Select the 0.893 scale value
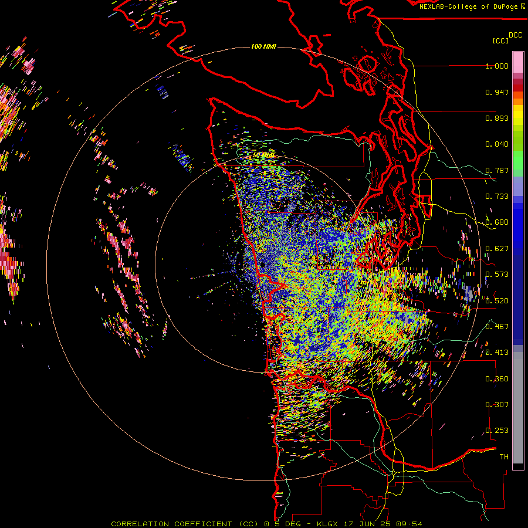 point(497,118)
